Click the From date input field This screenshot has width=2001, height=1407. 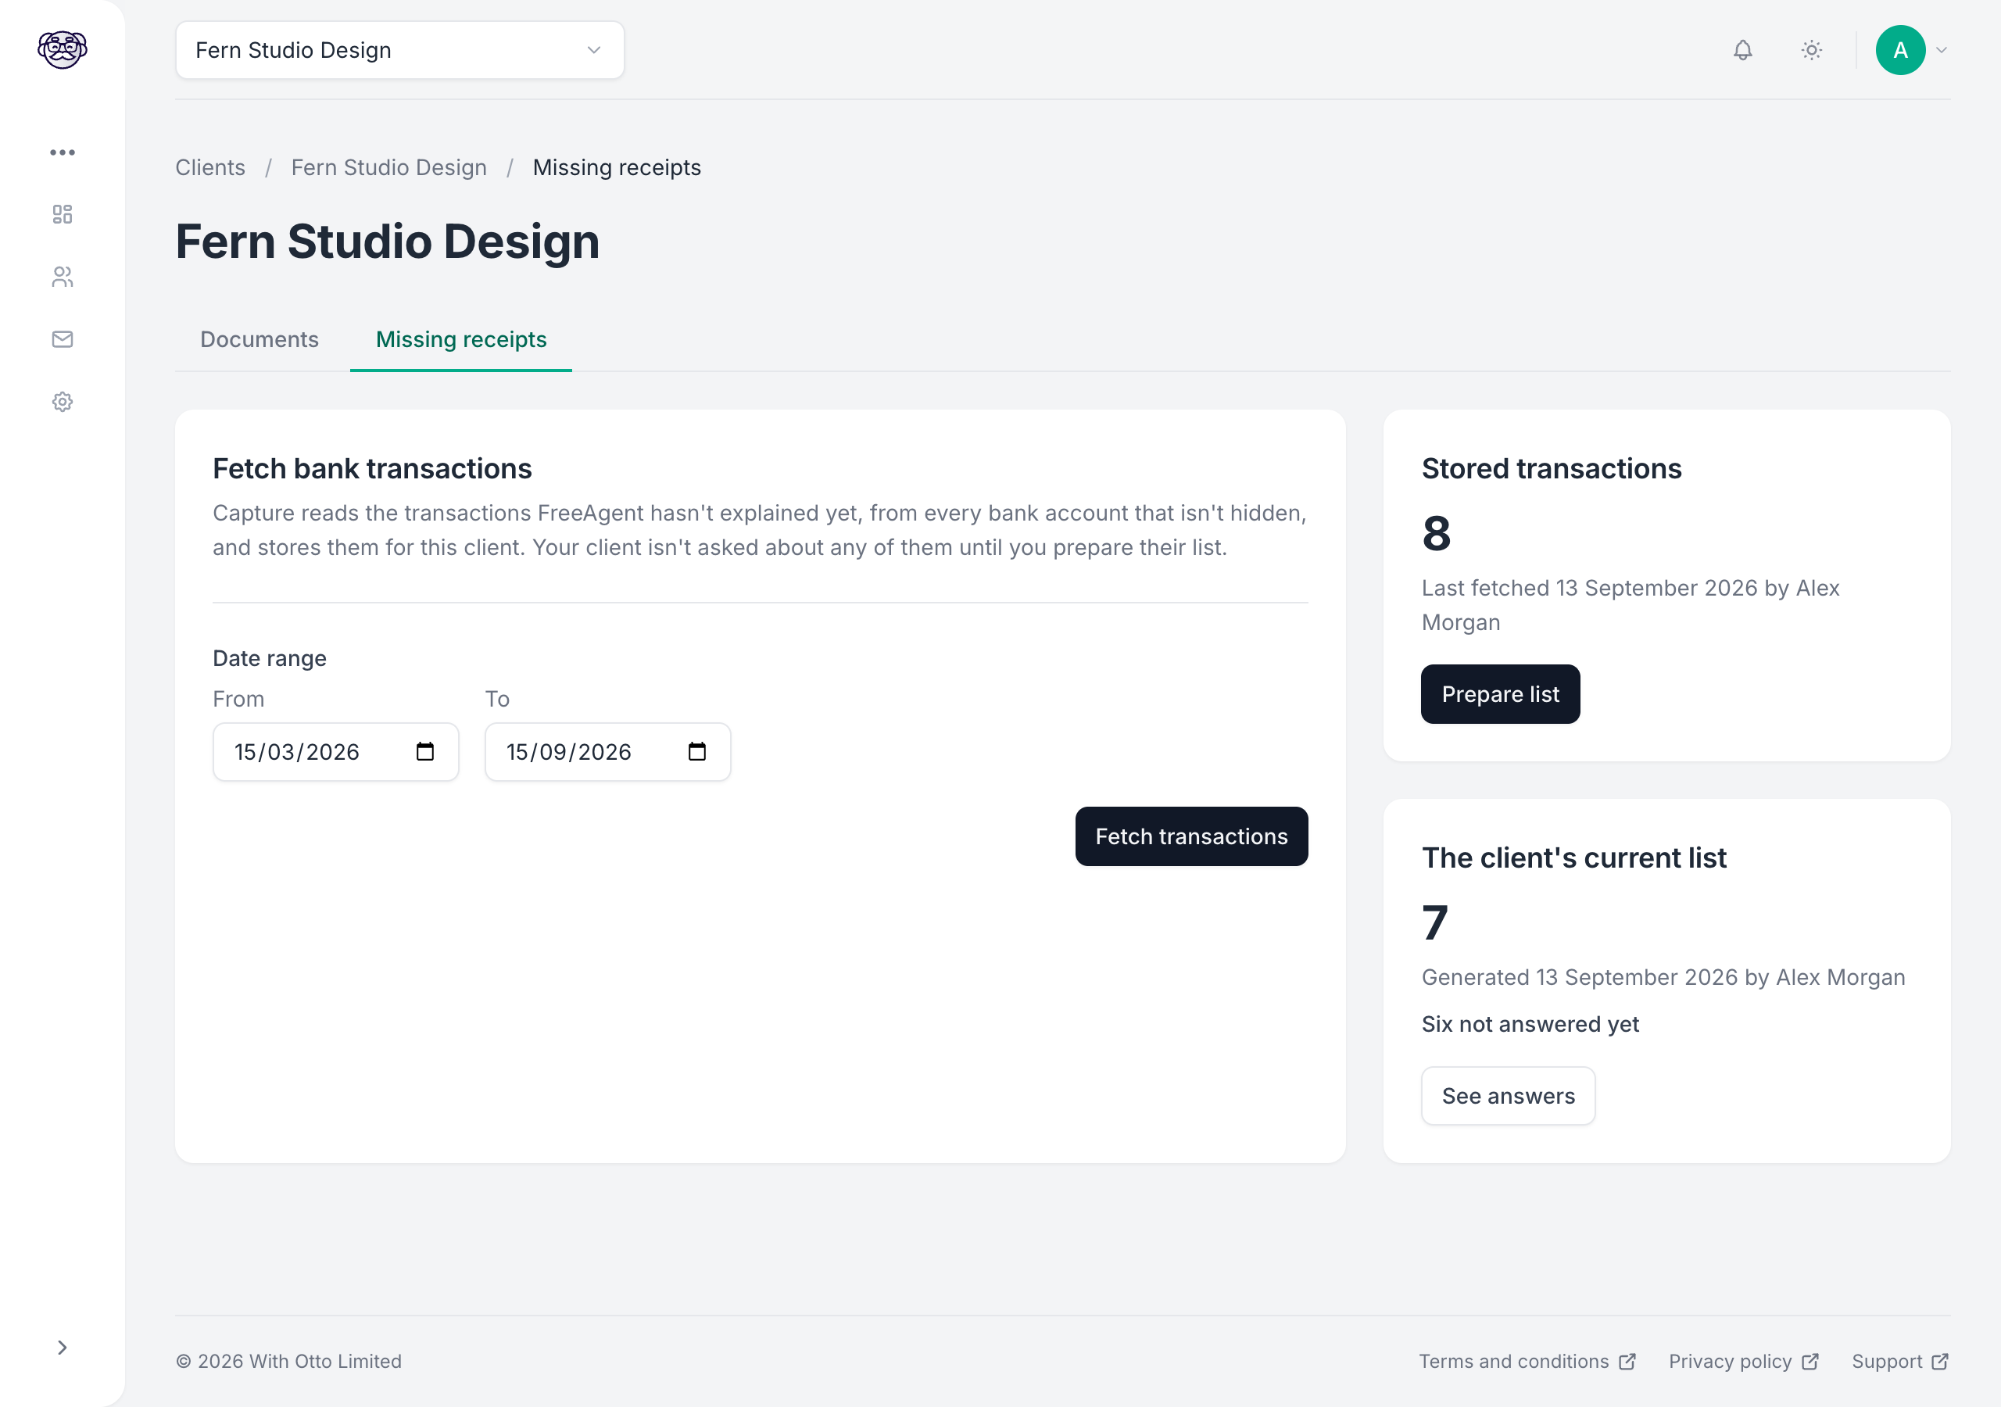point(336,752)
